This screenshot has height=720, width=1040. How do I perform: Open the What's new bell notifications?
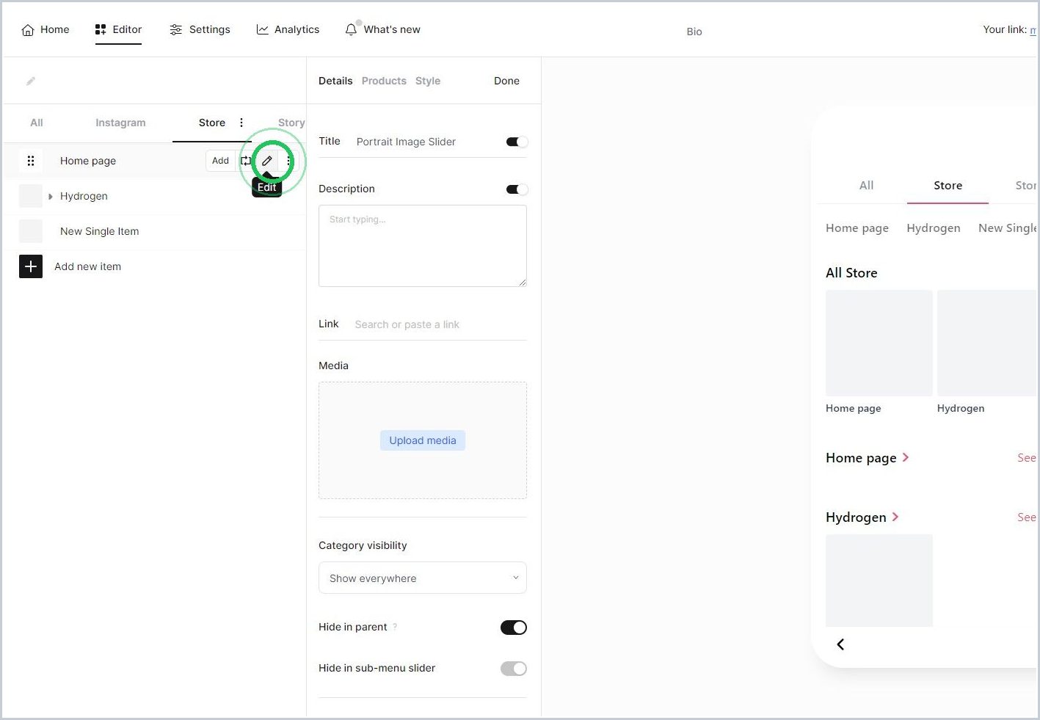[x=382, y=29]
